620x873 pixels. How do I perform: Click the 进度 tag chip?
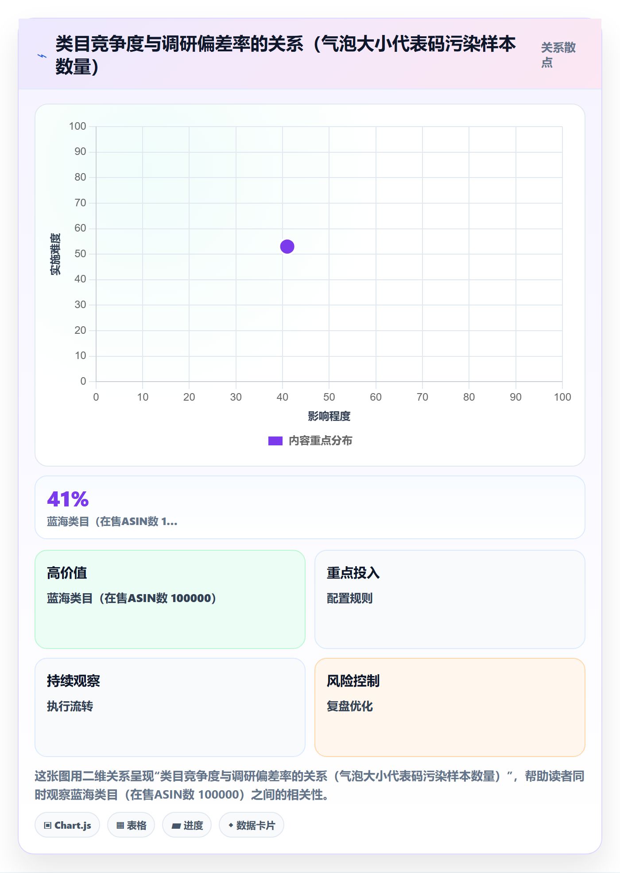tap(187, 825)
